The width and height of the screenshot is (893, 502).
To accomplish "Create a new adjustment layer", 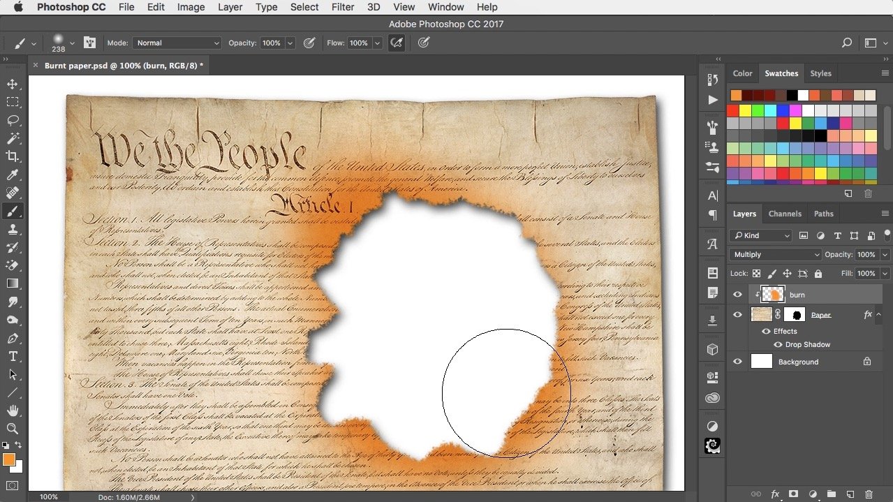I will click(813, 494).
